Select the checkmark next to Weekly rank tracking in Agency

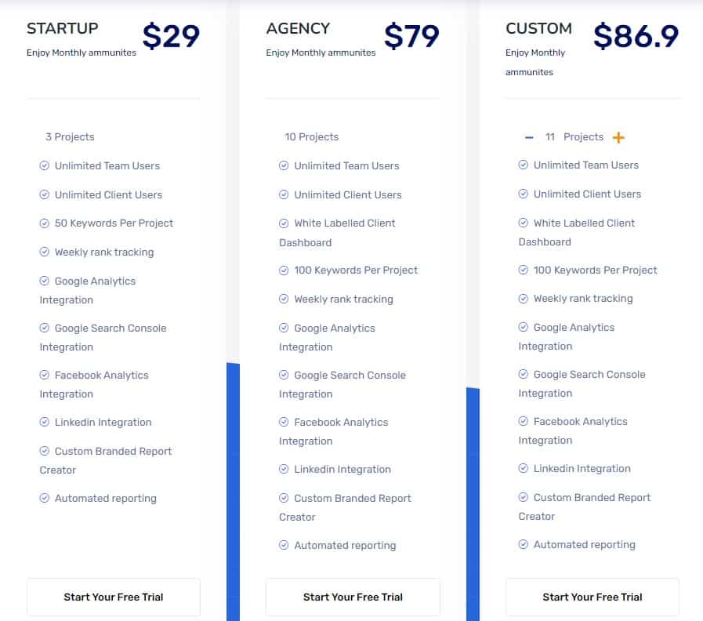(x=284, y=299)
